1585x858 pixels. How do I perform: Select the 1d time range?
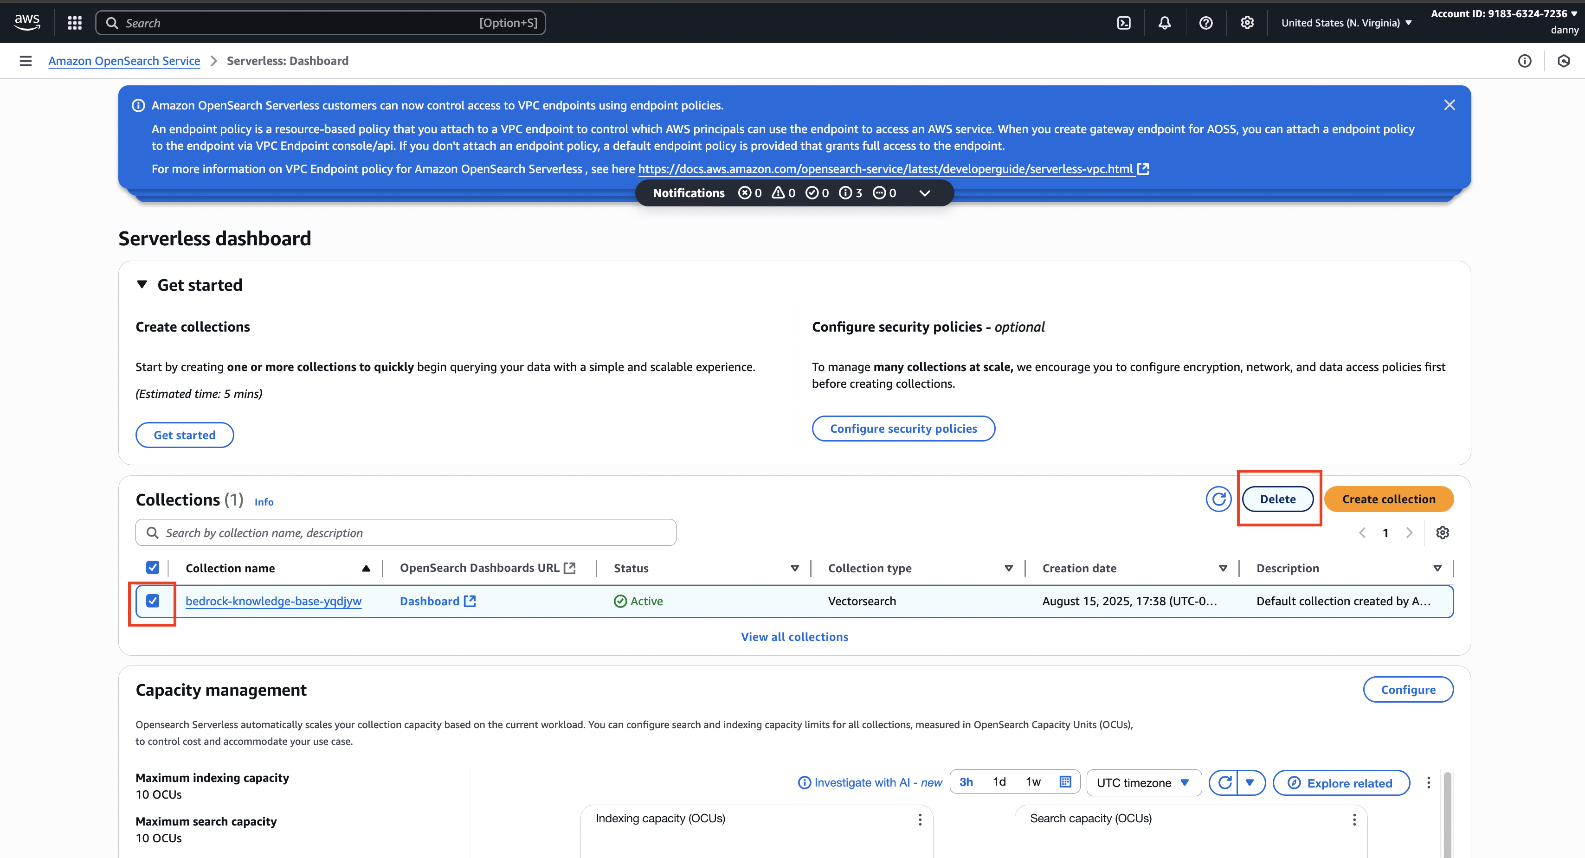(999, 782)
